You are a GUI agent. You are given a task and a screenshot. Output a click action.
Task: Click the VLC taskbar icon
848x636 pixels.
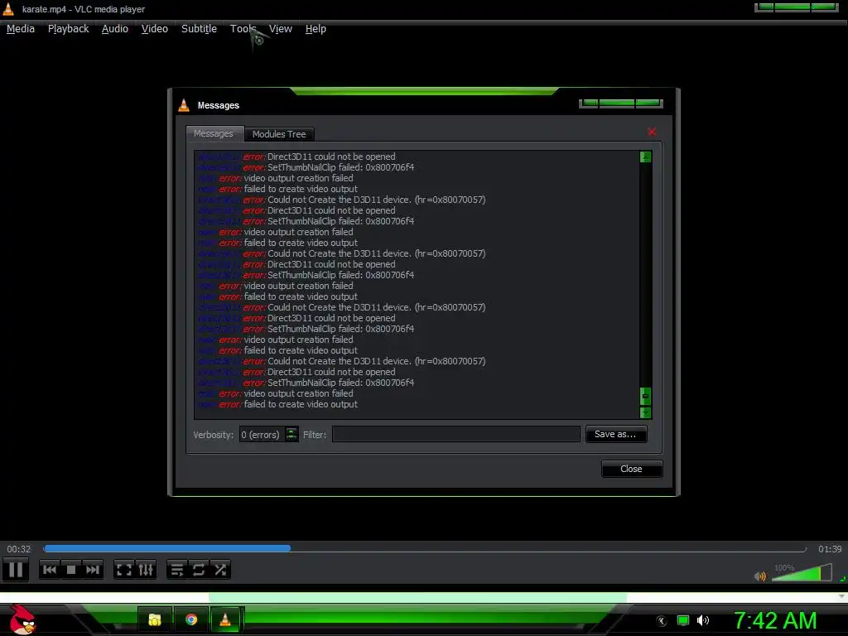point(225,619)
